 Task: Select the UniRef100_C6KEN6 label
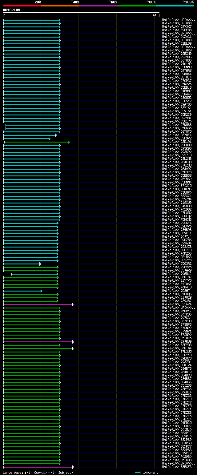click(177, 189)
